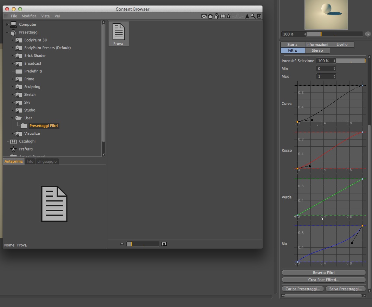Image resolution: width=372 pixels, height=307 pixels.
Task: Collapse the User folder in tree
Action: [x=12, y=118]
